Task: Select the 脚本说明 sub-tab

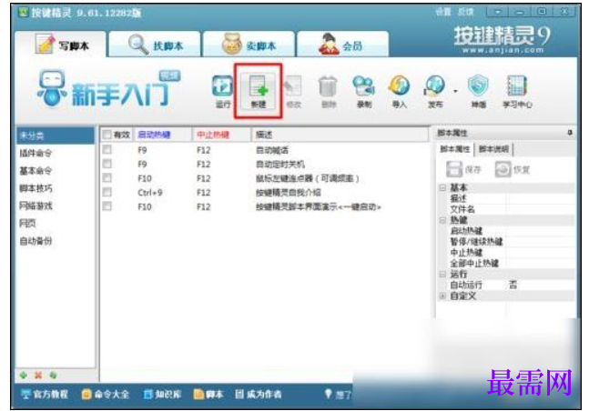Action: pos(493,149)
